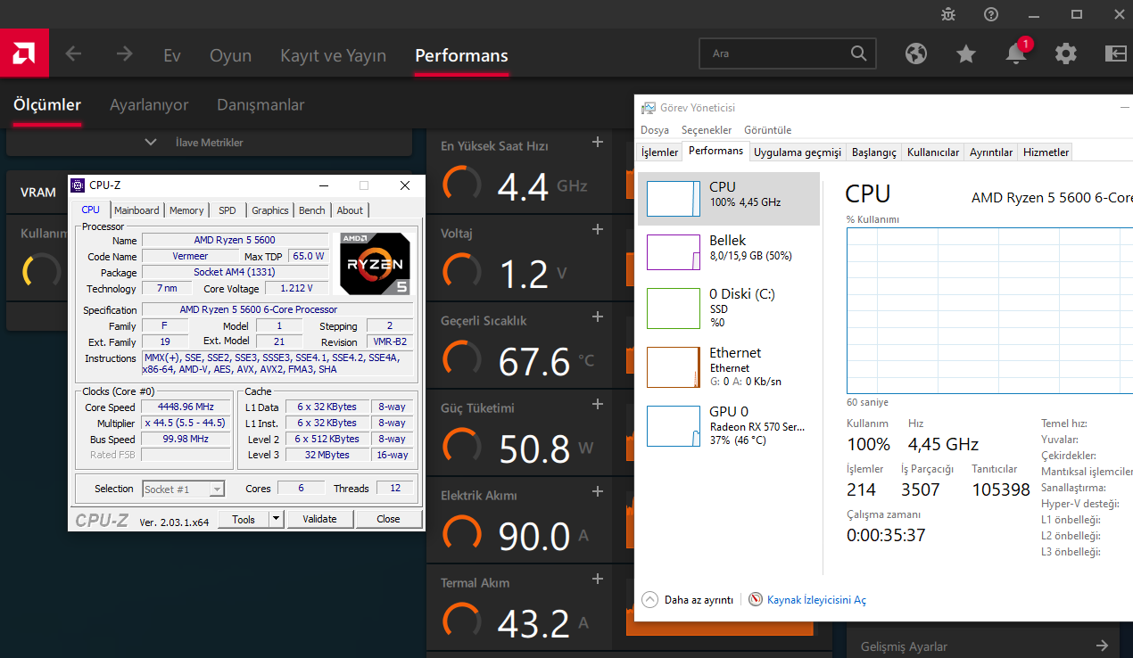Select the Ölçümler sub-tab
The image size is (1133, 658).
point(47,104)
